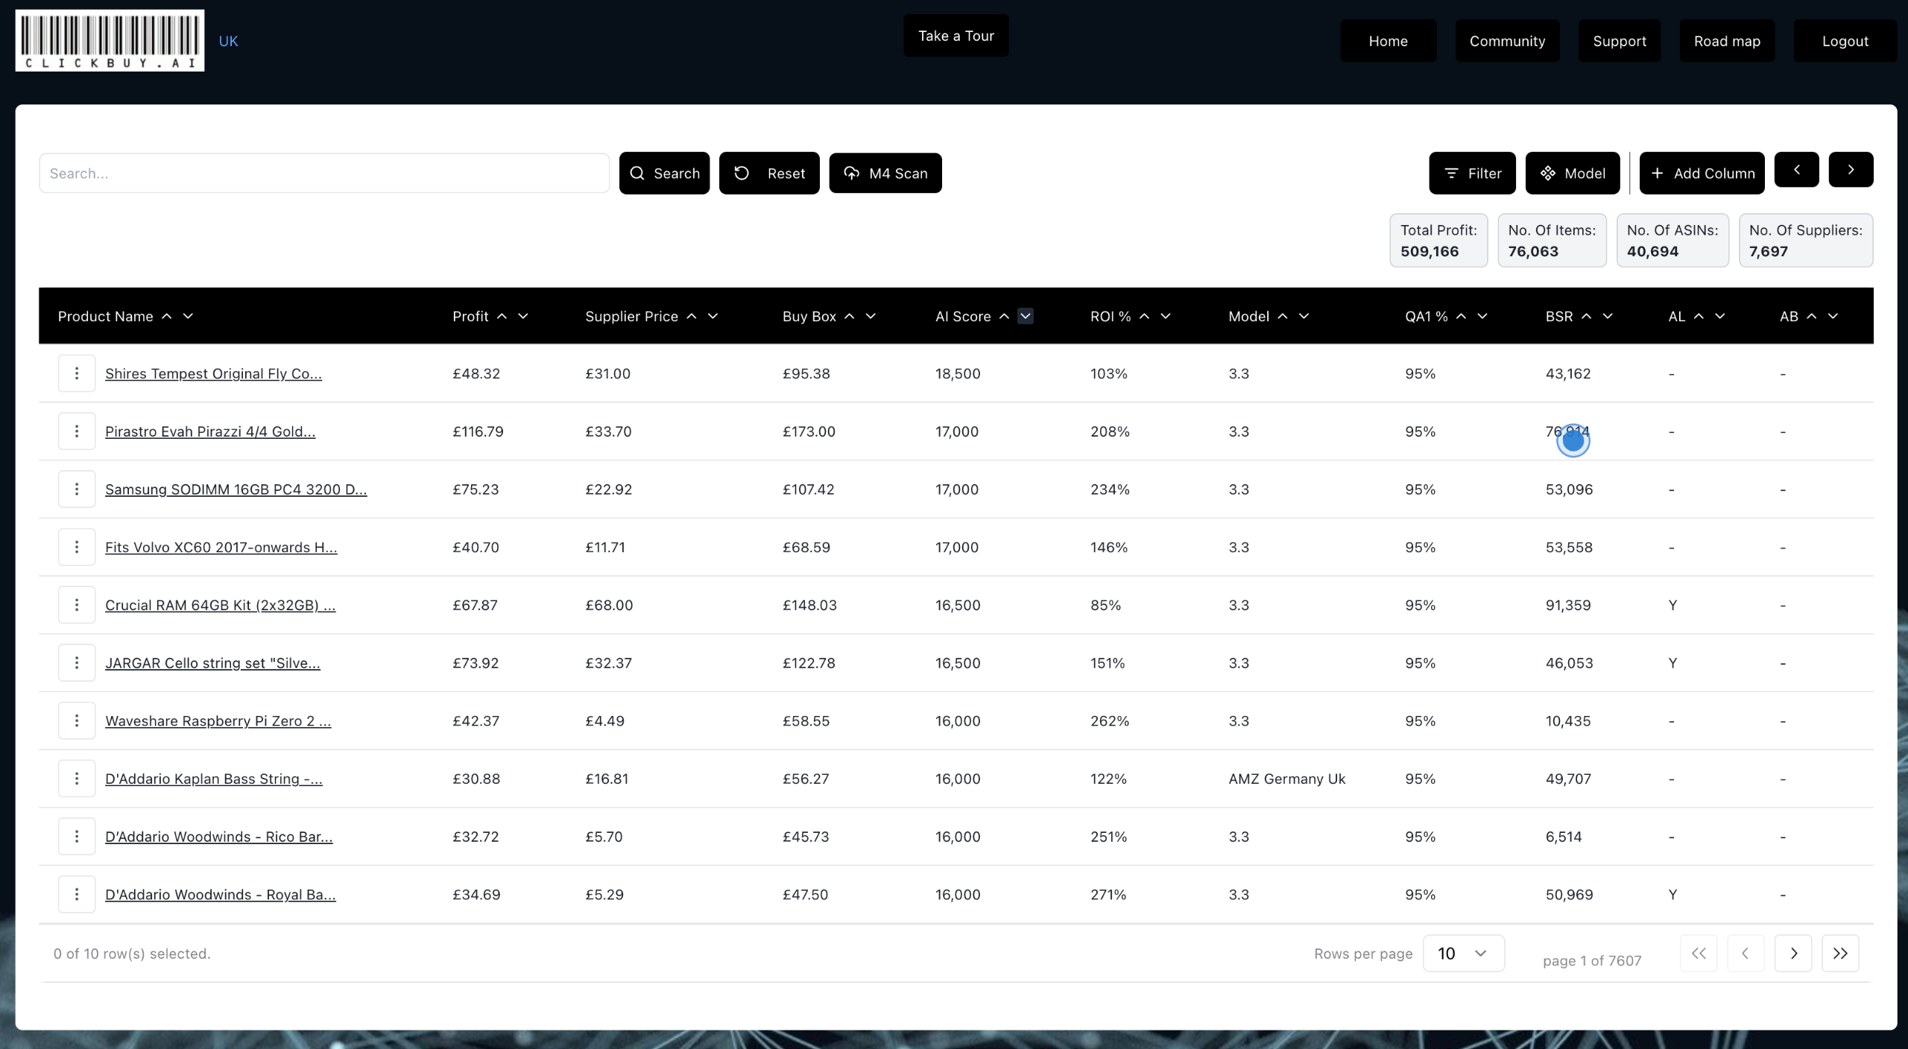
Task: Go to Road map page
Action: pos(1726,41)
